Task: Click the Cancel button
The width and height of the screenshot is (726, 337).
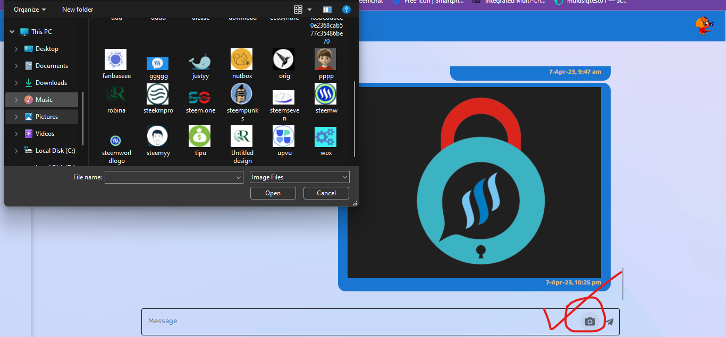Action: click(x=326, y=193)
